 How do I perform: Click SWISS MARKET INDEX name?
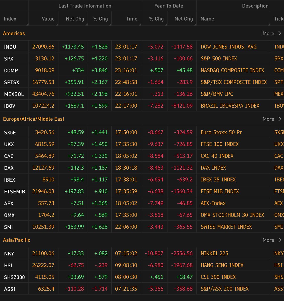226,227
